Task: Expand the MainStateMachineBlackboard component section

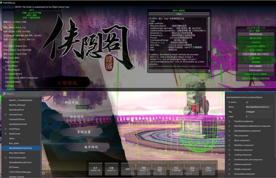Action: coord(229,126)
